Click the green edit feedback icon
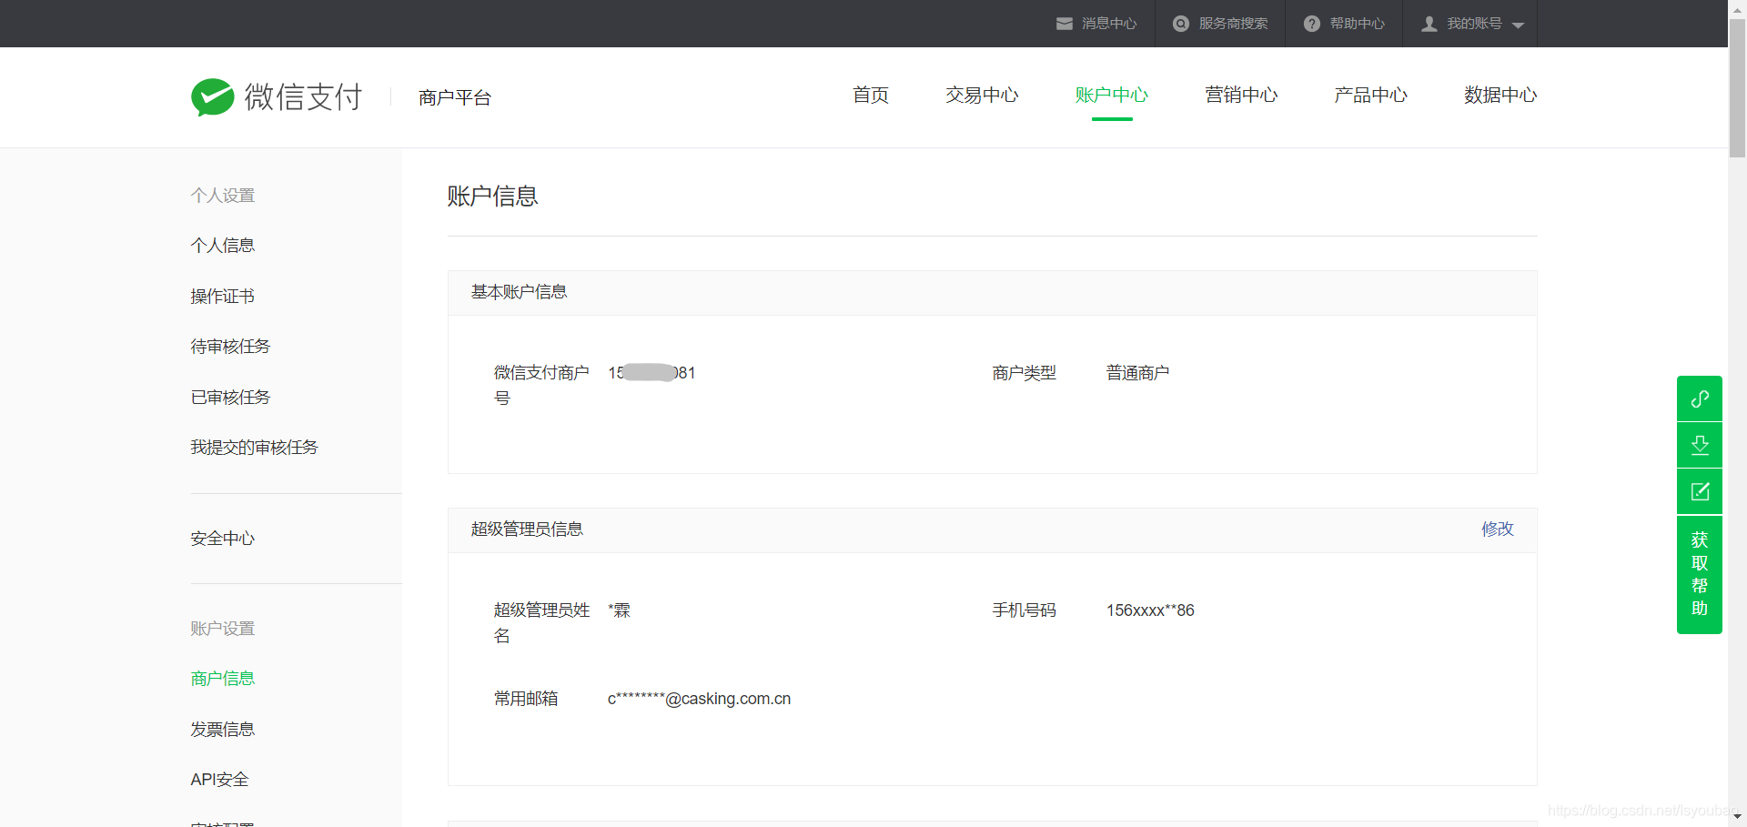The width and height of the screenshot is (1747, 827). click(x=1700, y=491)
